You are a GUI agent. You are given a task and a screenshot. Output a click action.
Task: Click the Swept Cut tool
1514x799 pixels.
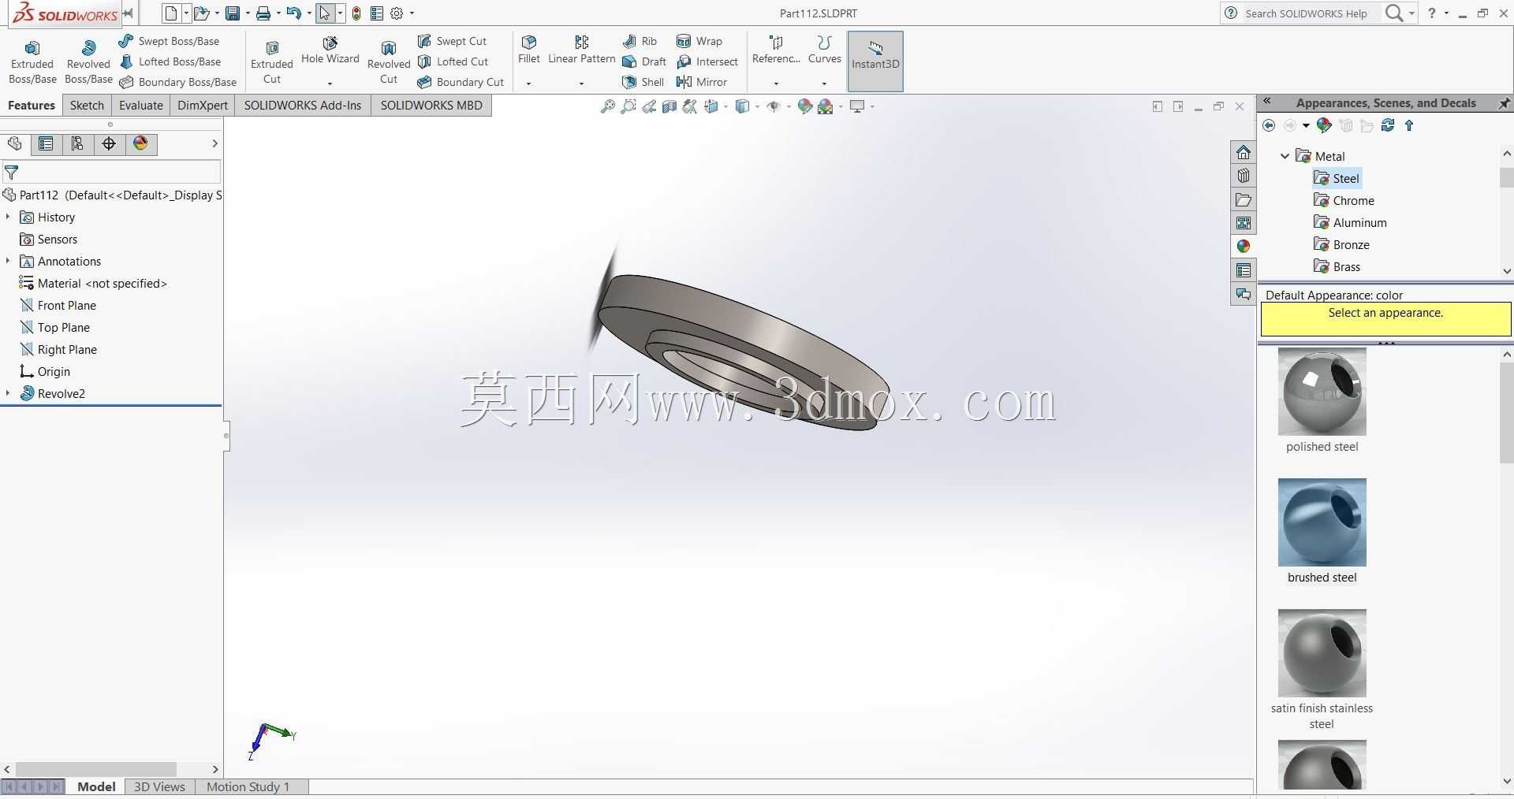tap(452, 41)
